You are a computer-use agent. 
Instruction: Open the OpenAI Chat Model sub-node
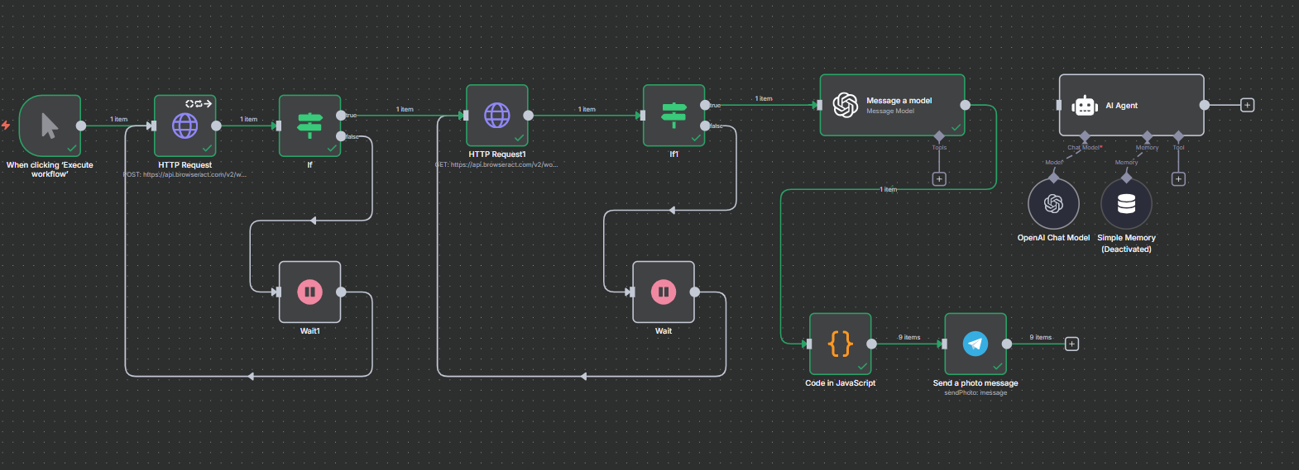tap(1053, 204)
